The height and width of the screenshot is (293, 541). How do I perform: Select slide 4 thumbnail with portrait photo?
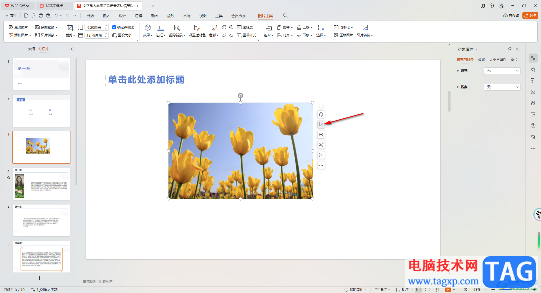41,184
